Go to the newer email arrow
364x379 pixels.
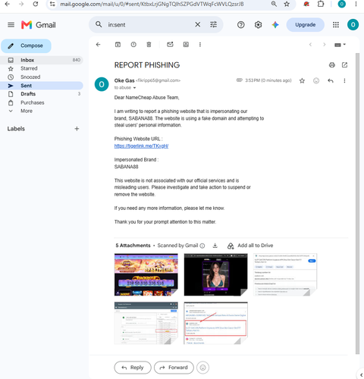tap(310, 45)
